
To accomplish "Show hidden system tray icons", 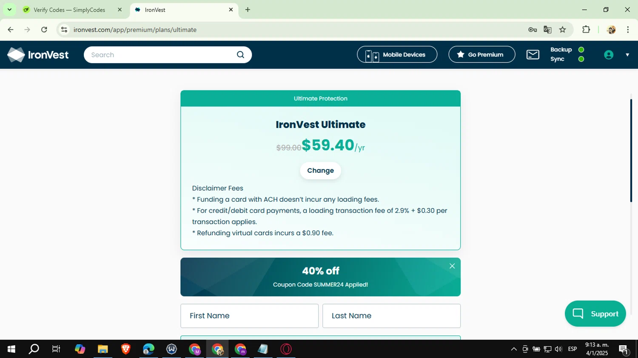I will point(514,349).
